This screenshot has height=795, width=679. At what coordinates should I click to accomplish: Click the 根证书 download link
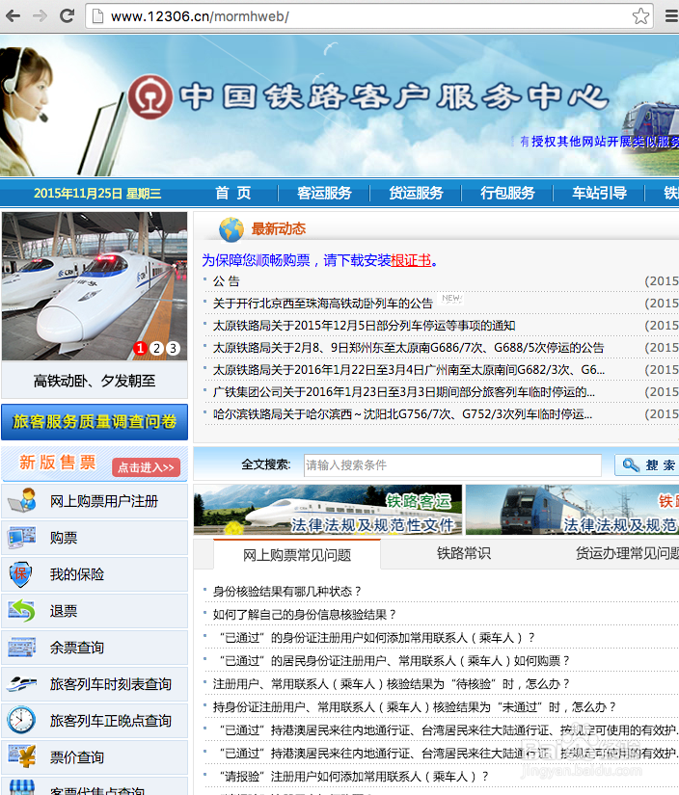(411, 260)
